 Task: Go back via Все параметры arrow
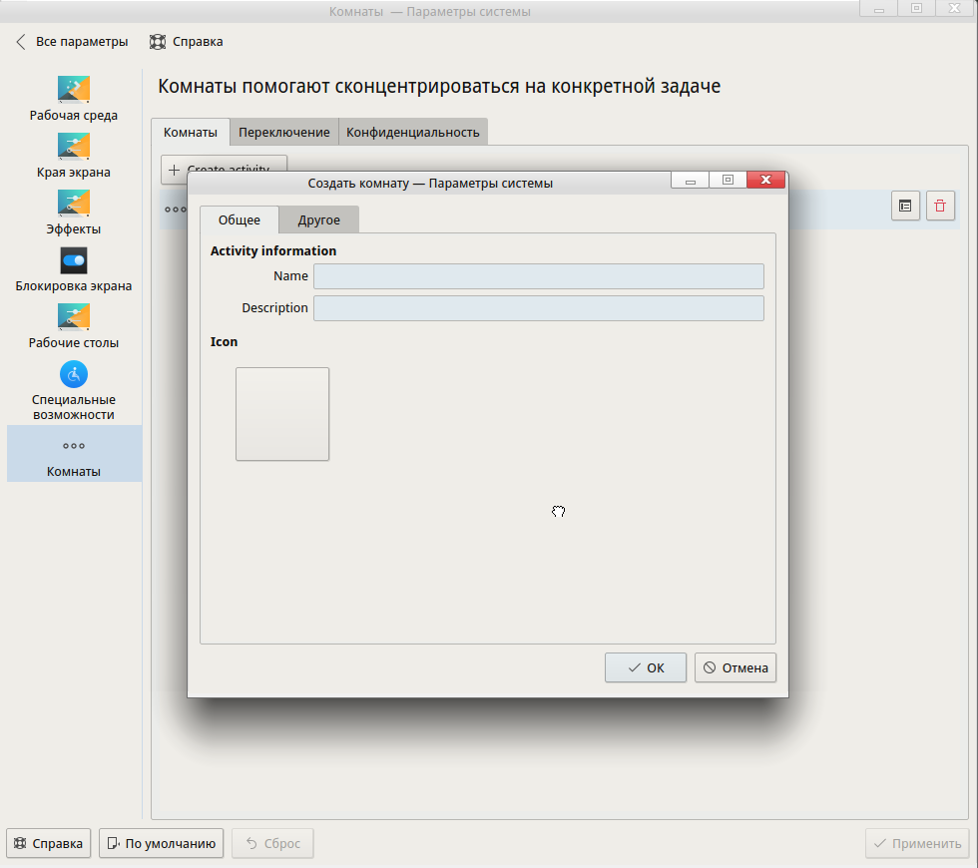[21, 42]
